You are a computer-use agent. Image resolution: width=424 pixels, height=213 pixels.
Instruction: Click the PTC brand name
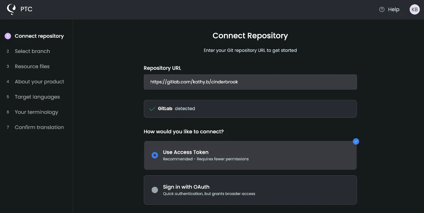tap(26, 9)
